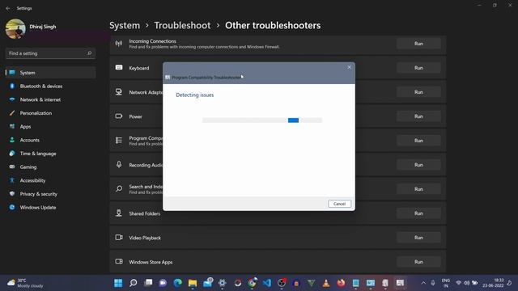
Task: Click the Power battery icon
Action: [119, 116]
